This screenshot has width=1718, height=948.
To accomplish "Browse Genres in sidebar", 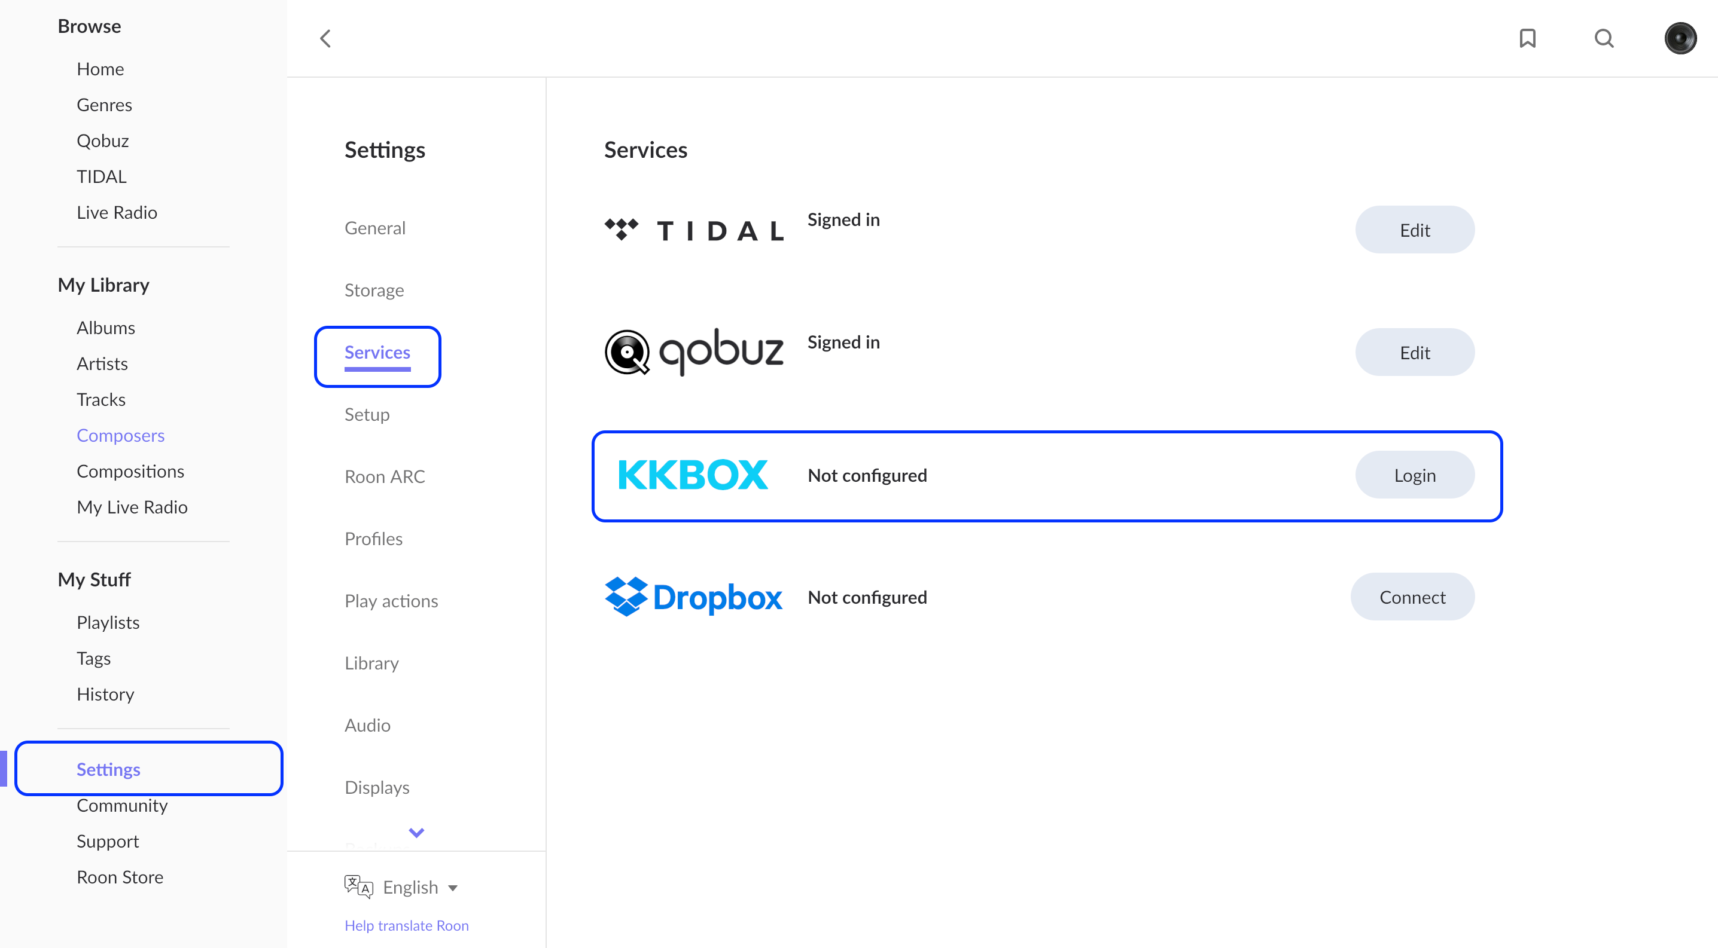I will (x=104, y=105).
